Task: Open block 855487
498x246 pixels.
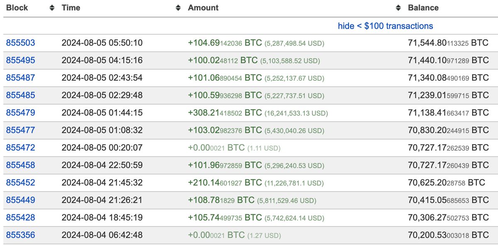Action: 20,78
